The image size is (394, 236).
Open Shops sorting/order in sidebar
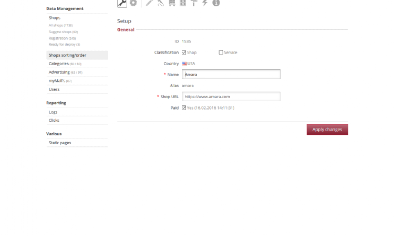coord(67,55)
